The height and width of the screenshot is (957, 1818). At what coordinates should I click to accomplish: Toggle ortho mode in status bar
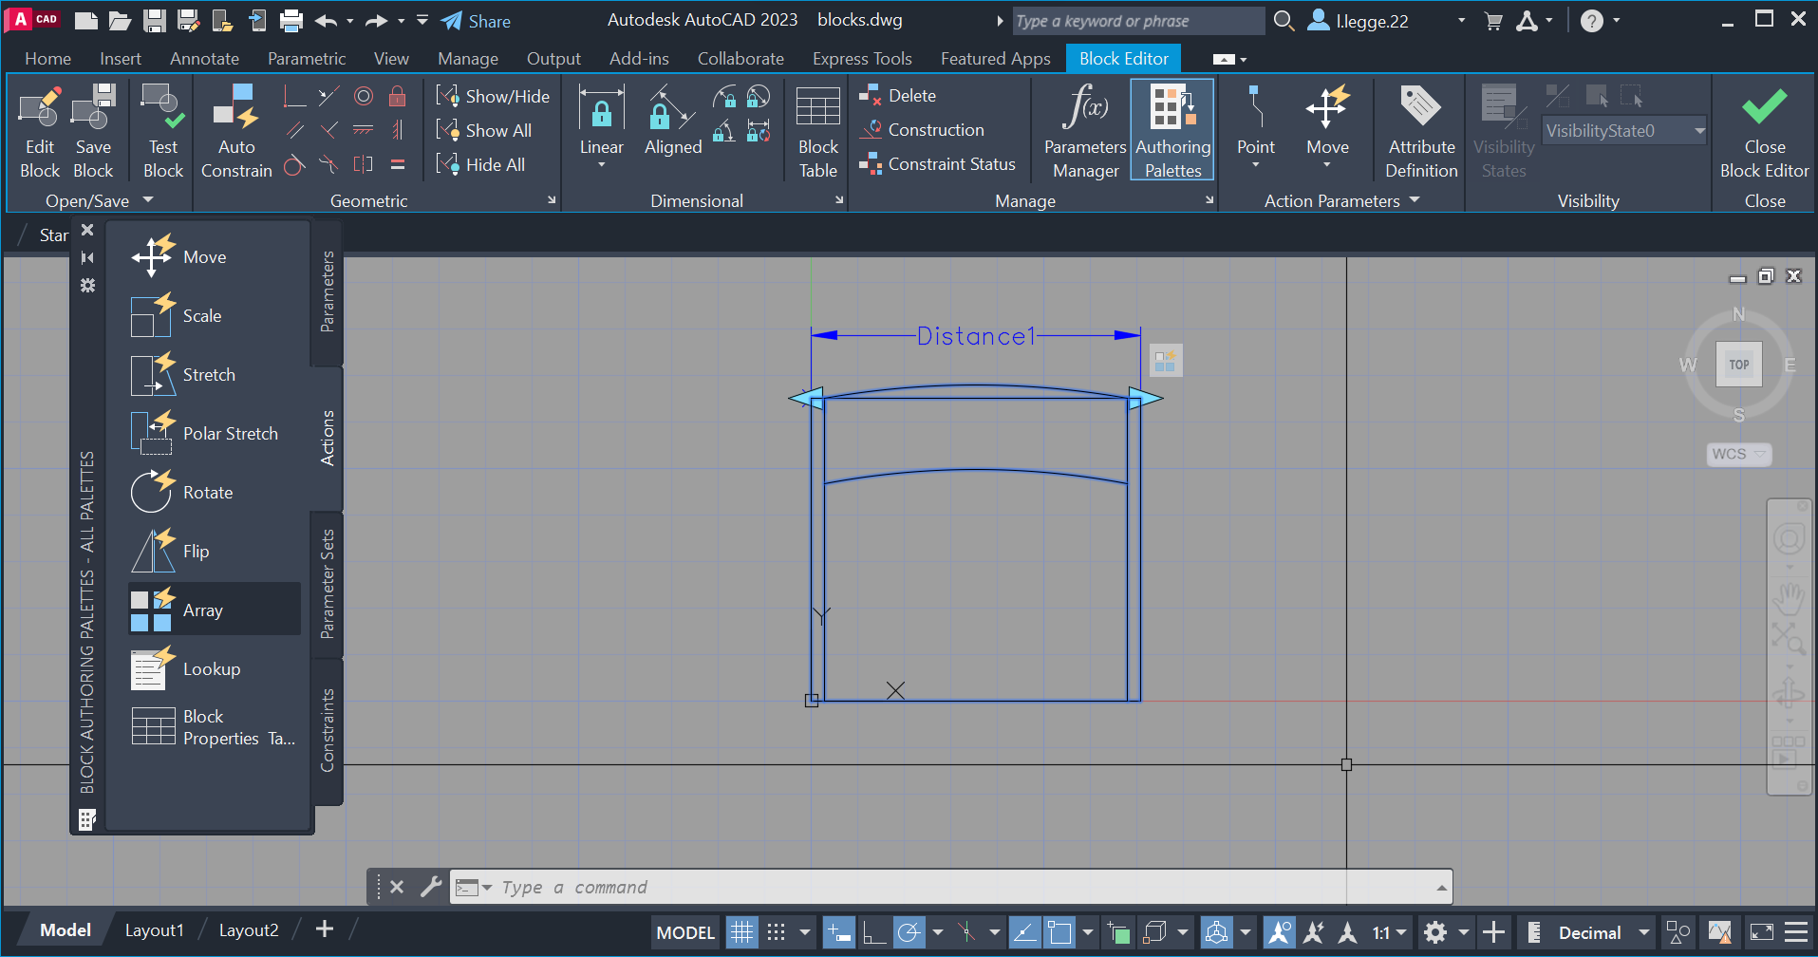pyautogui.click(x=874, y=932)
